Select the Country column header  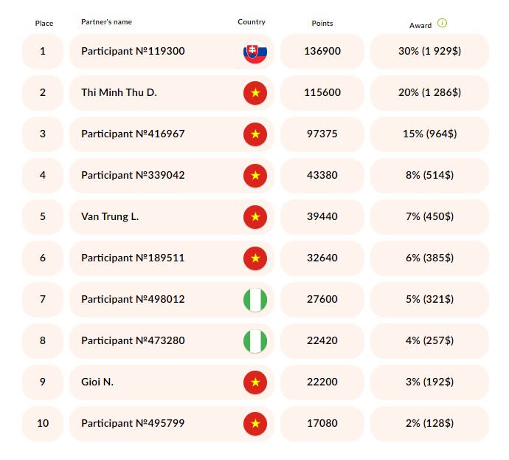coord(252,21)
